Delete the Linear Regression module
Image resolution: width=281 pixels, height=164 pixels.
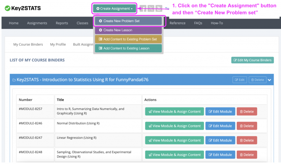coord(247,141)
